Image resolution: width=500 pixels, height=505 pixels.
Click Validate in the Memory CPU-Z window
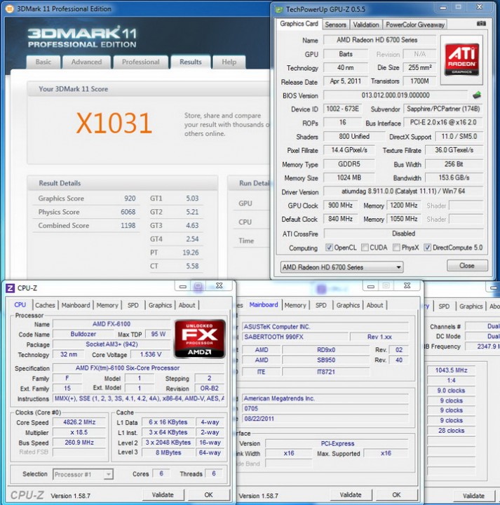point(473,496)
